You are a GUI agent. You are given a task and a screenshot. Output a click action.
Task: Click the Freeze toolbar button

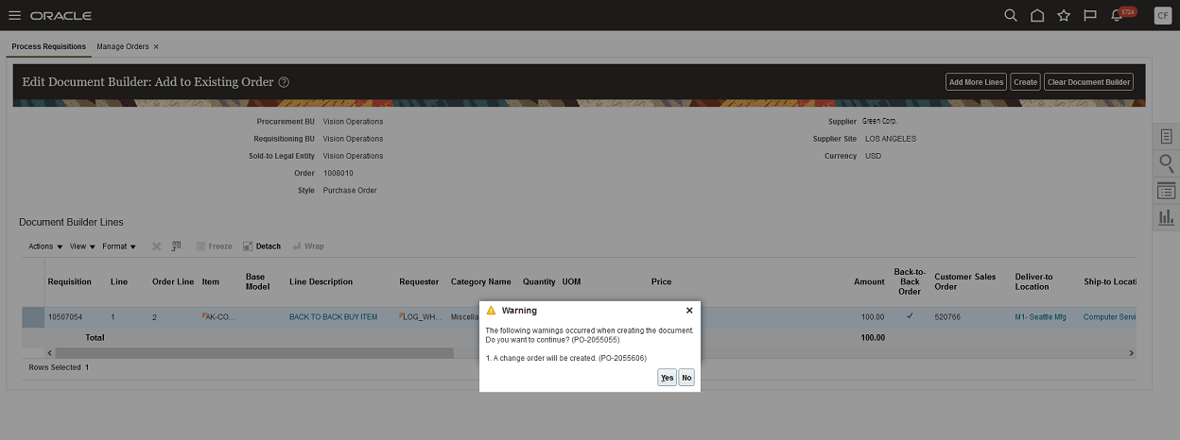(x=214, y=246)
